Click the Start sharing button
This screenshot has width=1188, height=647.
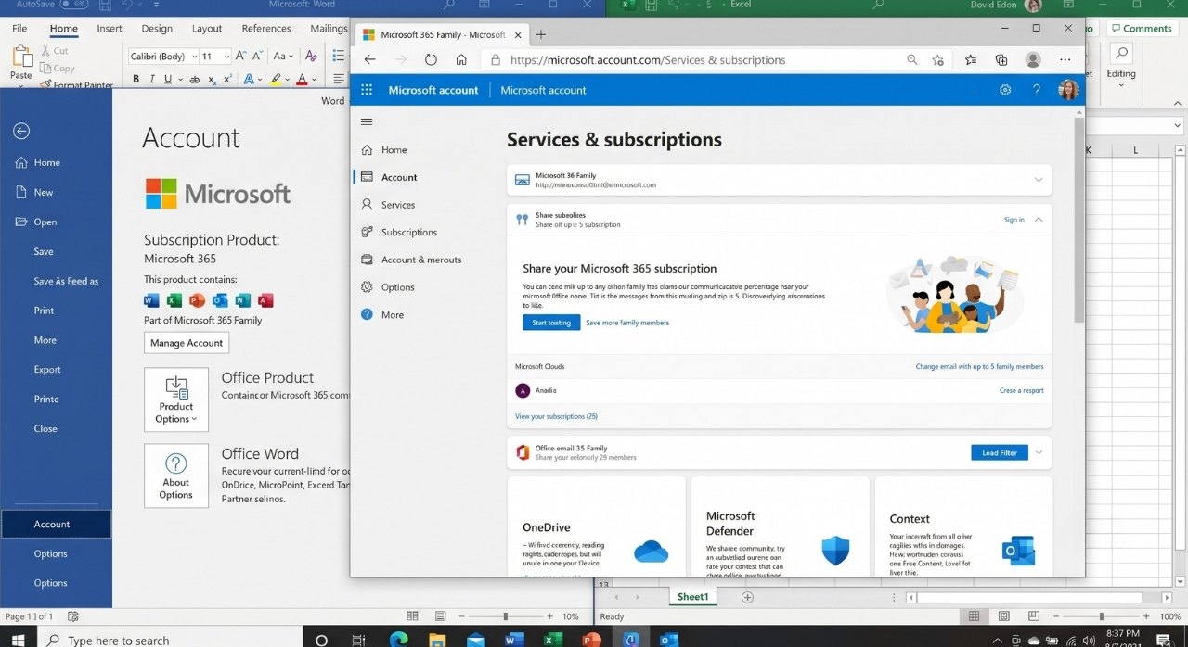pos(551,323)
